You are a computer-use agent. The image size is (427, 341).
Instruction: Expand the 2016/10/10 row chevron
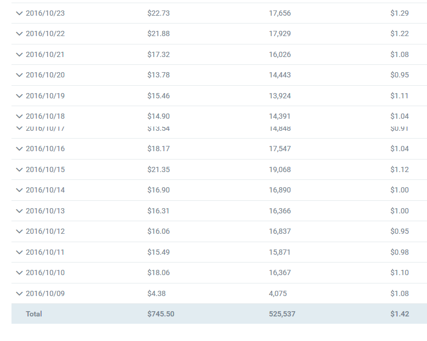pos(19,272)
